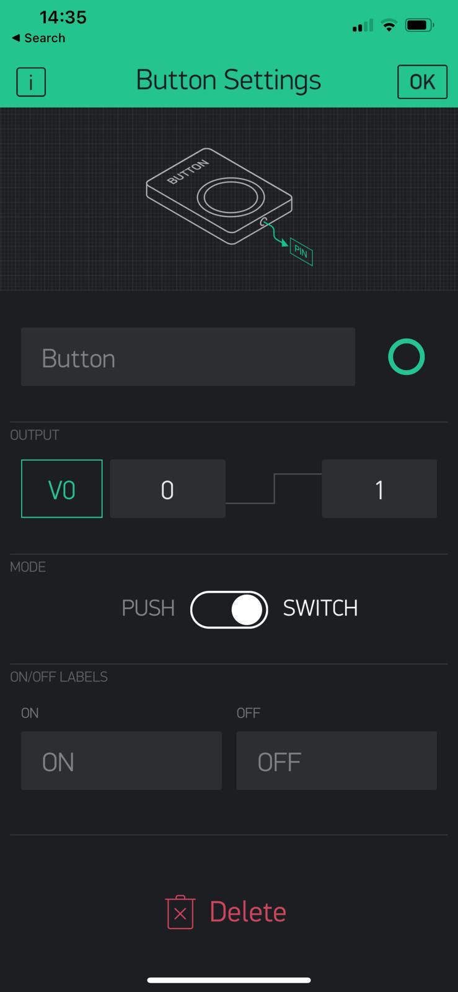
Task: Edit the high output value 1
Action: [x=379, y=489]
